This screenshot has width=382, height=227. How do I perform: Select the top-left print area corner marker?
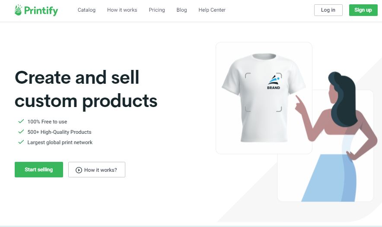tap(248, 76)
